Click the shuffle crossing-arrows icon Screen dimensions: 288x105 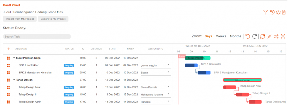click(x=276, y=36)
